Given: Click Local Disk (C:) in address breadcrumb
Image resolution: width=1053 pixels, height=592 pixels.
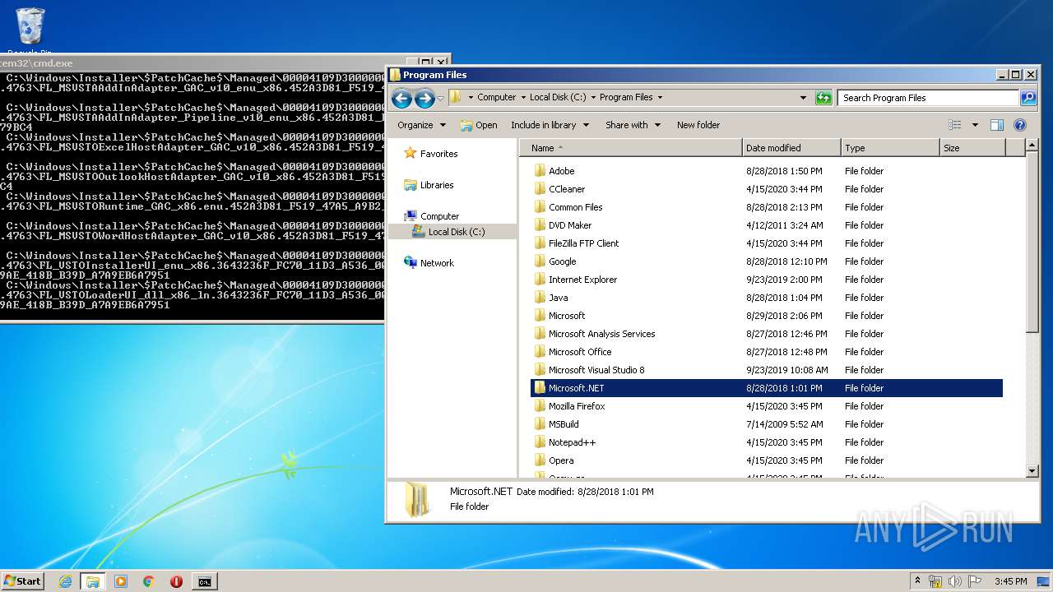Looking at the screenshot, I should pyautogui.click(x=558, y=98).
